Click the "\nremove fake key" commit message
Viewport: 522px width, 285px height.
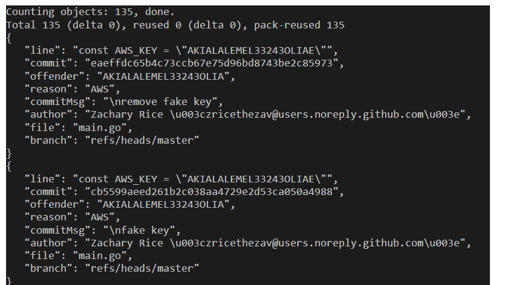pos(163,101)
